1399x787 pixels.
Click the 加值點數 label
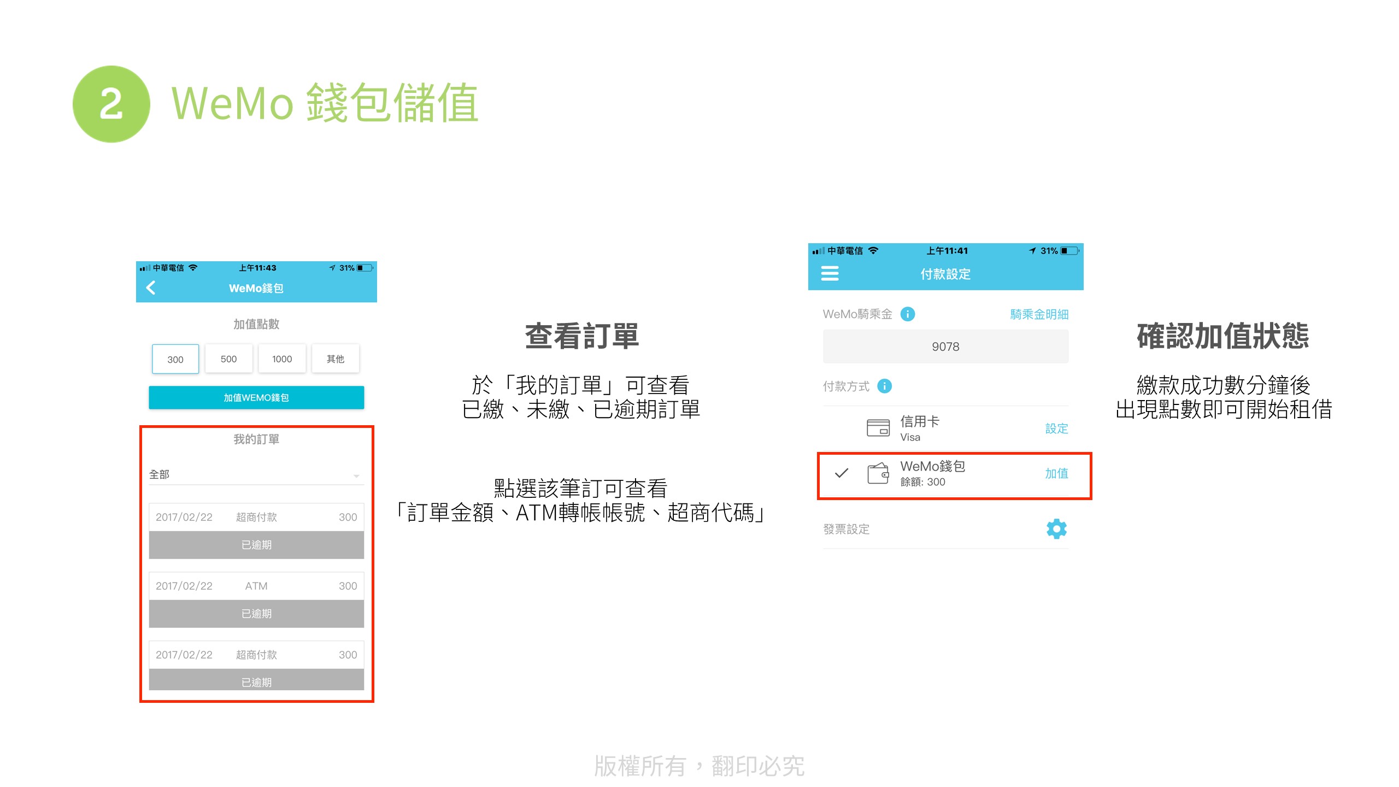pos(256,324)
